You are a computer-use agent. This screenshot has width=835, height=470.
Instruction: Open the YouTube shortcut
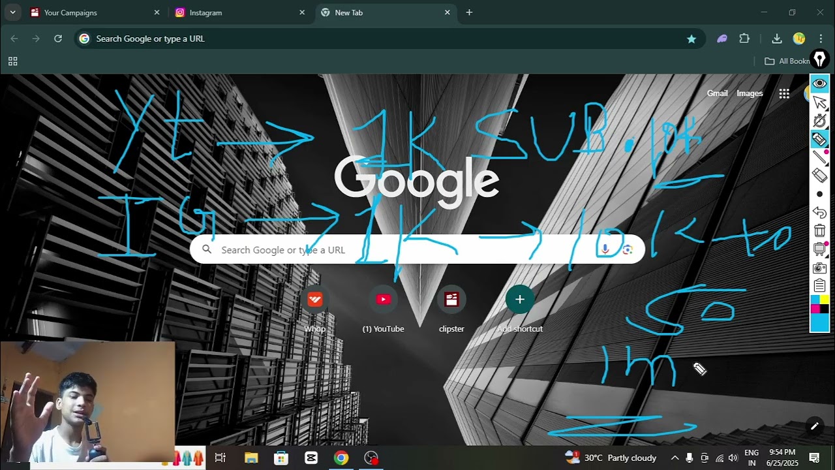click(x=383, y=309)
